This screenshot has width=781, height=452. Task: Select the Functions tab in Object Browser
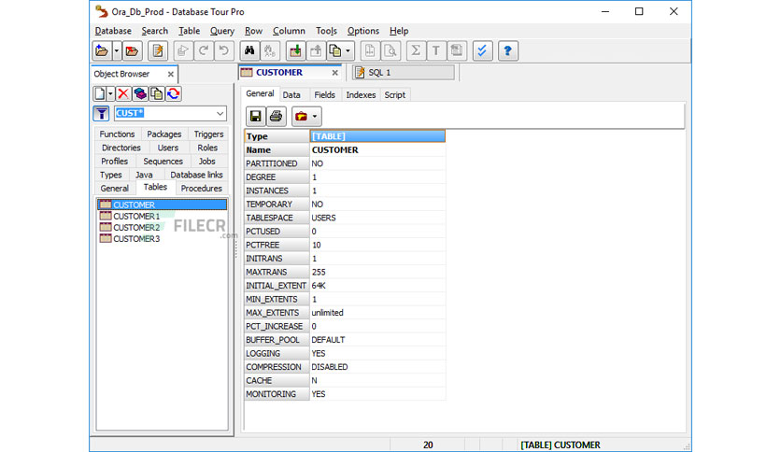pyautogui.click(x=117, y=134)
